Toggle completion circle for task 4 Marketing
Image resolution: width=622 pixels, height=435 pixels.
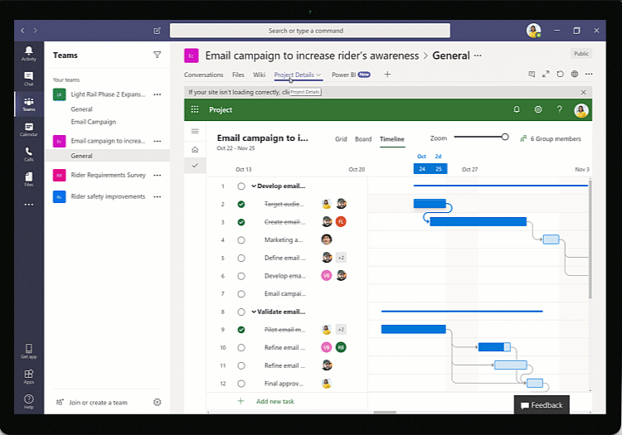coord(241,239)
